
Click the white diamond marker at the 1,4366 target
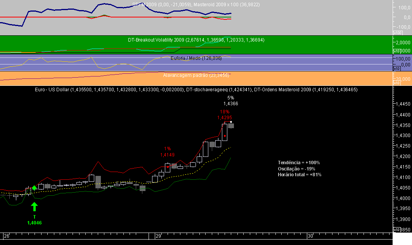231,122
